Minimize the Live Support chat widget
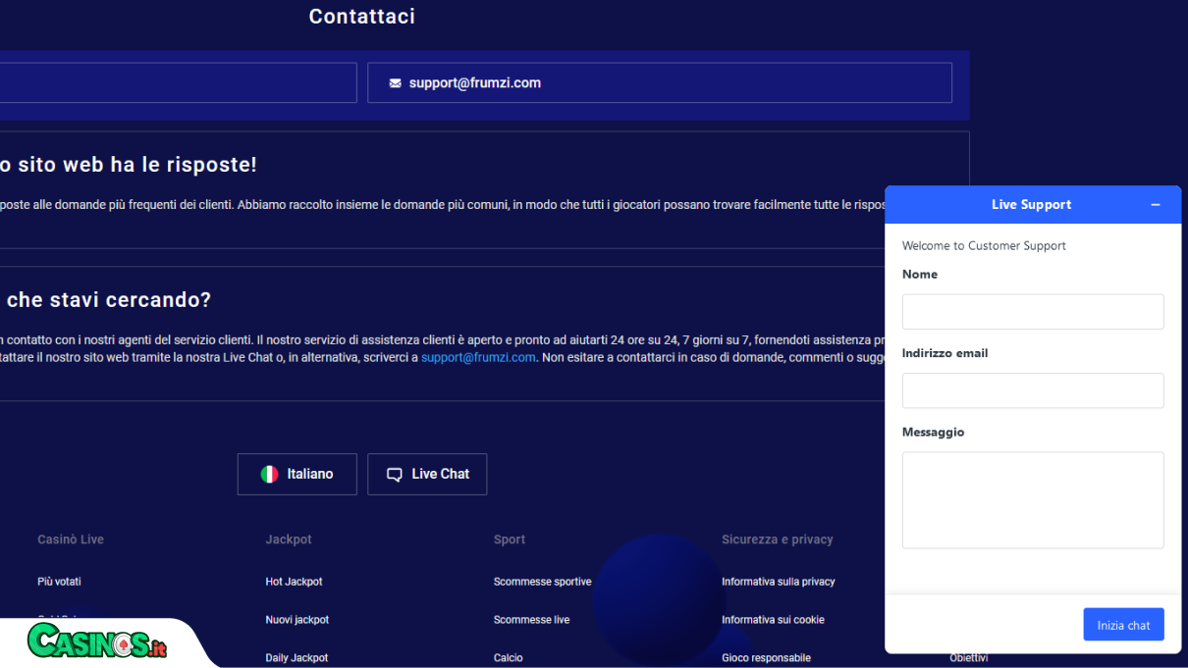Image resolution: width=1188 pixels, height=668 pixels. tap(1156, 205)
